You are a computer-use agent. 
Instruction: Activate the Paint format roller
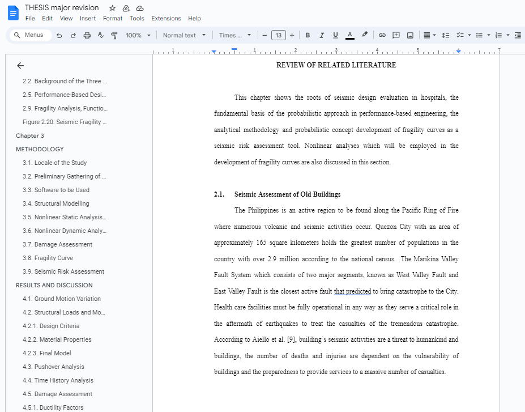pyautogui.click(x=114, y=35)
